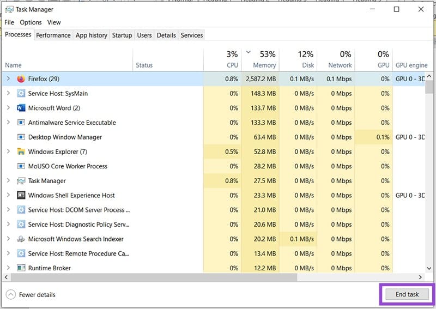Sort by the Status column header
436x309 pixels.
pyautogui.click(x=168, y=59)
